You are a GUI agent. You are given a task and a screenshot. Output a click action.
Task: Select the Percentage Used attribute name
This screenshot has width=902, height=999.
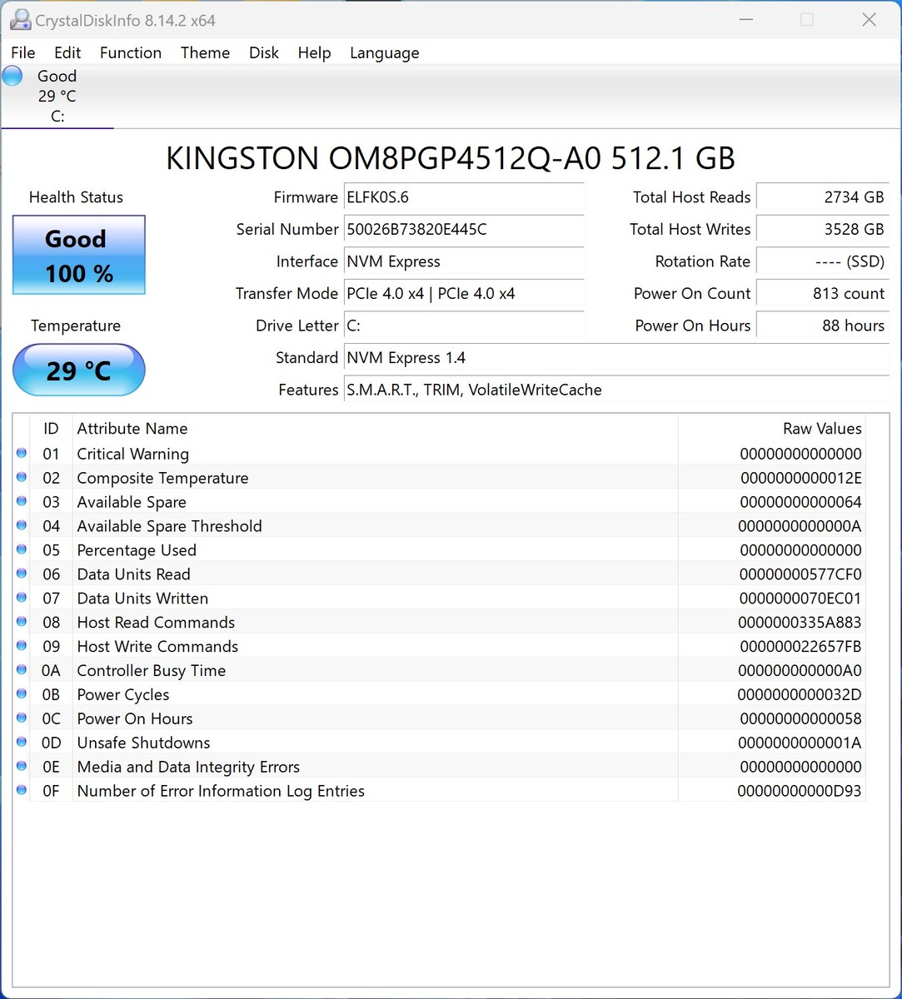coord(137,550)
